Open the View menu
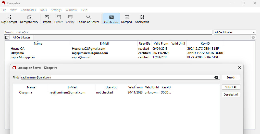 tap(14, 10)
